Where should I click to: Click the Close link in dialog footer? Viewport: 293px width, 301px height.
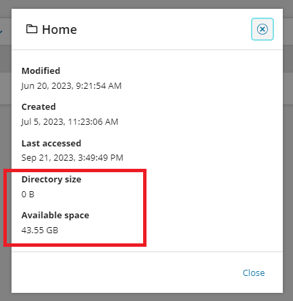(254, 273)
